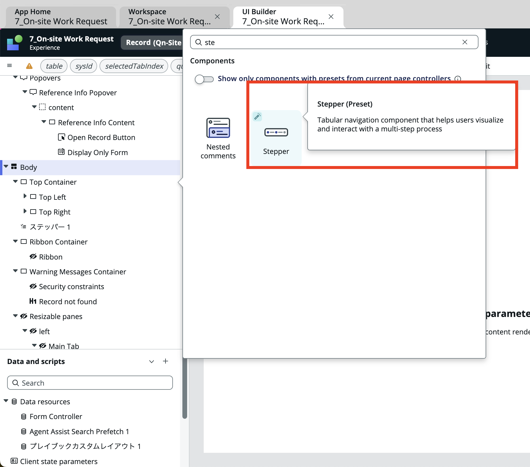Click the selectedTabIndex parameter pill

click(x=134, y=66)
